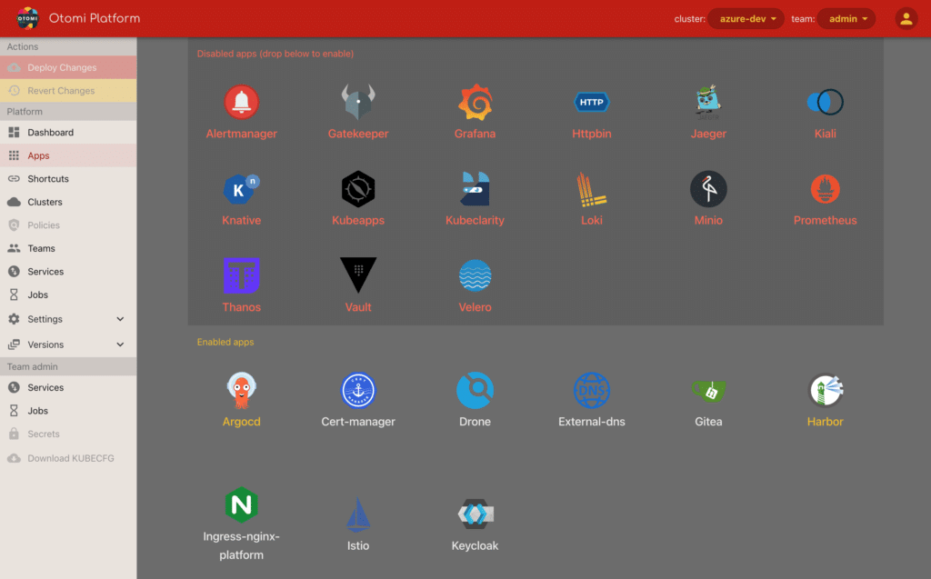Select the Vault app icon

(358, 275)
